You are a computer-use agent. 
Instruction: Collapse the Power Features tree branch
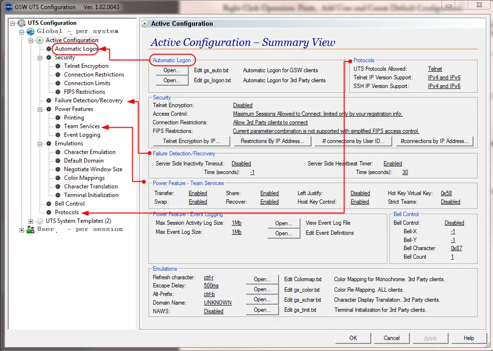pyautogui.click(x=40, y=109)
